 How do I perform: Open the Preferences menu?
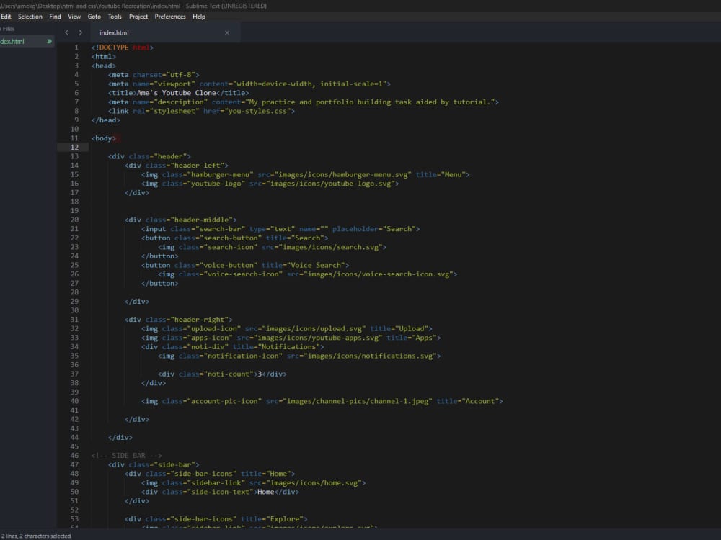tap(170, 16)
